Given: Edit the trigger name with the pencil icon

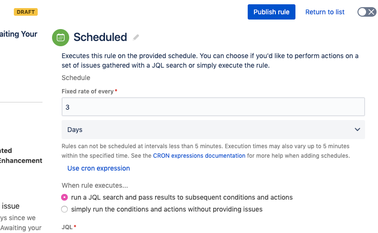Looking at the screenshot, I should [x=136, y=37].
